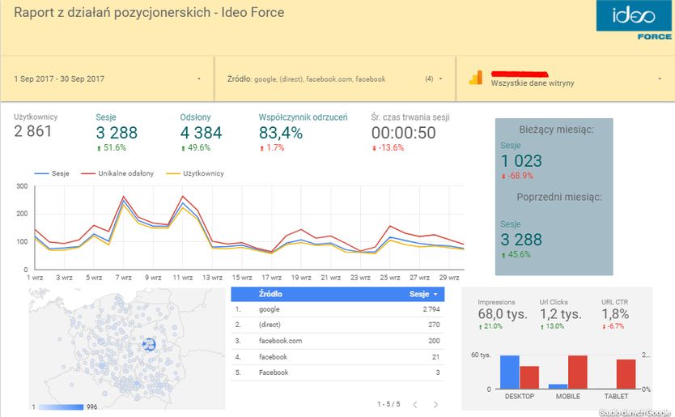Click the blue DESKTOP bar in chart
The image size is (675, 417).
pos(510,372)
